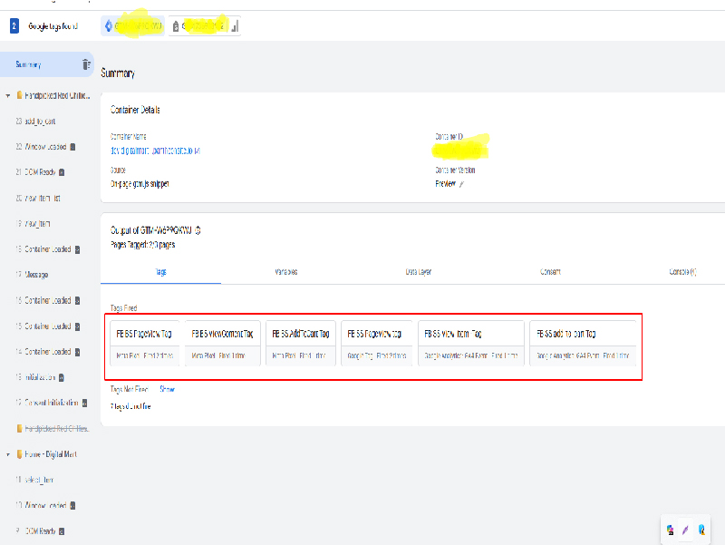Select event 13 Initialization
The width and height of the screenshot is (725, 545).
point(35,377)
